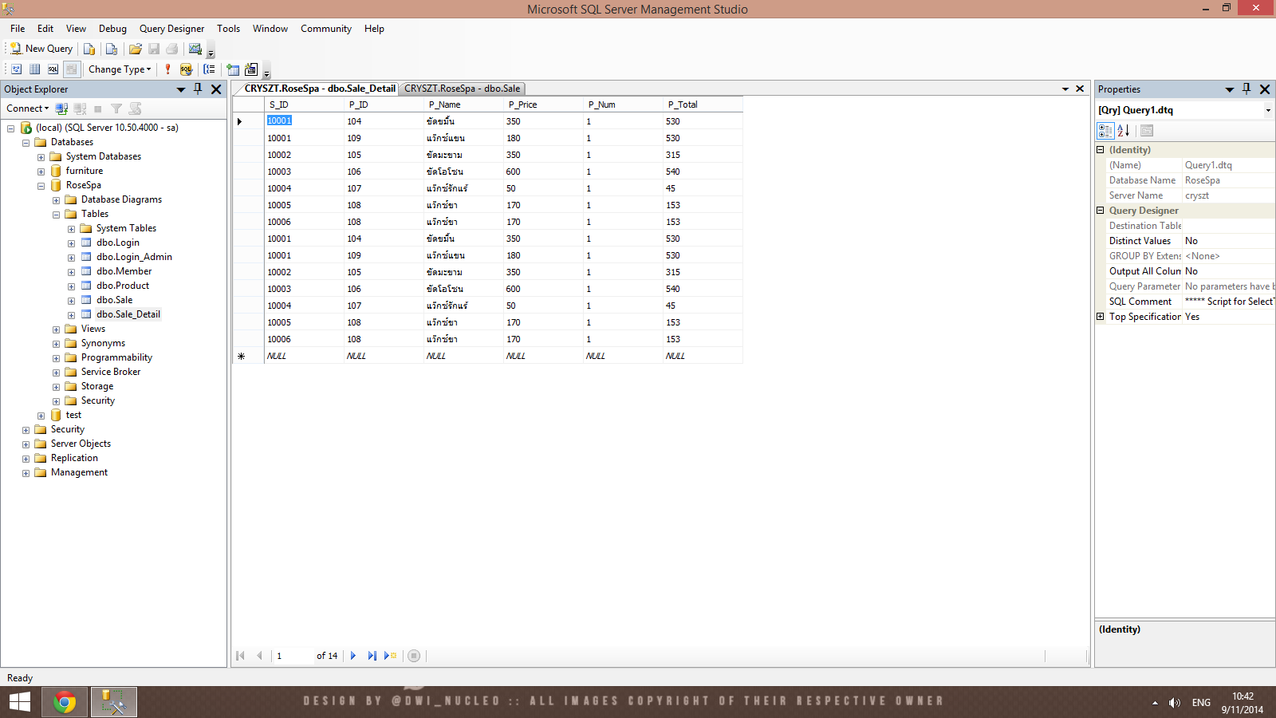Click the highlighted 10001 S_ID cell
The width and height of the screenshot is (1276, 718).
tap(304, 121)
